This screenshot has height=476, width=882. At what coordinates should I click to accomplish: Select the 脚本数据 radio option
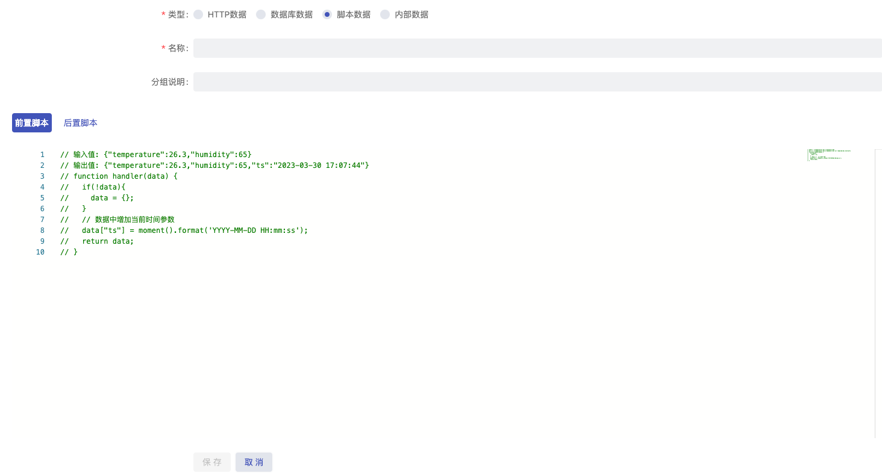pyautogui.click(x=327, y=14)
